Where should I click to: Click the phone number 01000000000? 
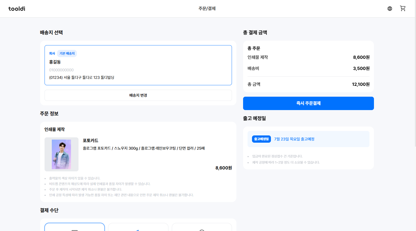click(62, 70)
